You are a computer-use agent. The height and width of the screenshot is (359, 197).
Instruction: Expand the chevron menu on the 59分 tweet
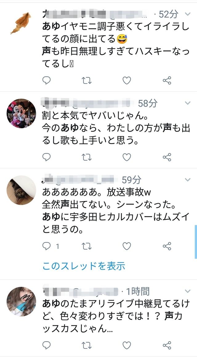click(188, 179)
